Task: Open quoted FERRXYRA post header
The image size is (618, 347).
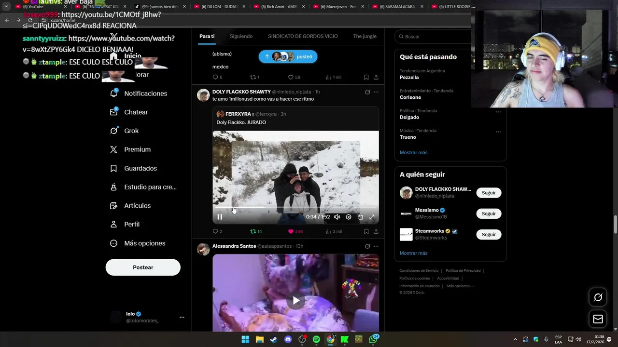Action: pyautogui.click(x=251, y=114)
